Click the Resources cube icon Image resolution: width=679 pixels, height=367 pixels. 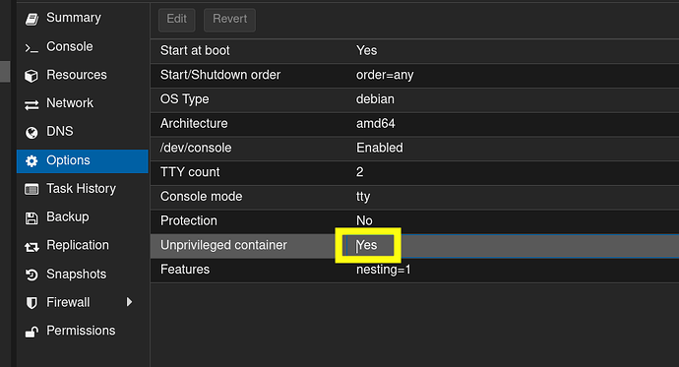pyautogui.click(x=31, y=76)
